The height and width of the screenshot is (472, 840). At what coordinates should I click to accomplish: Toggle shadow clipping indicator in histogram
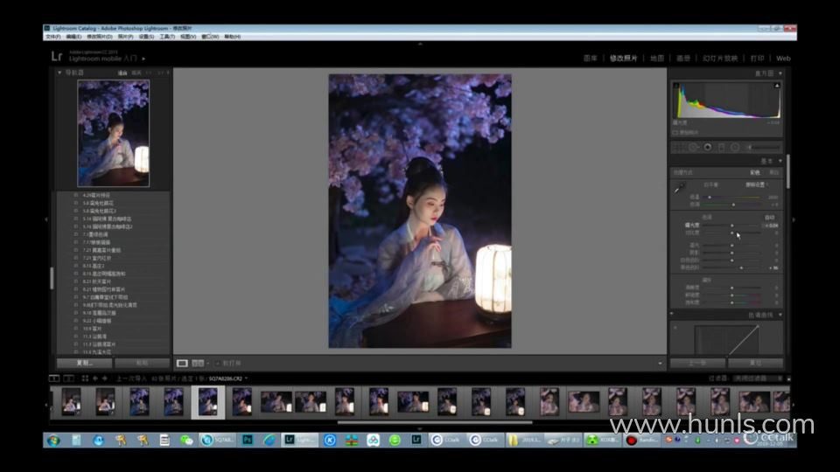(676, 86)
